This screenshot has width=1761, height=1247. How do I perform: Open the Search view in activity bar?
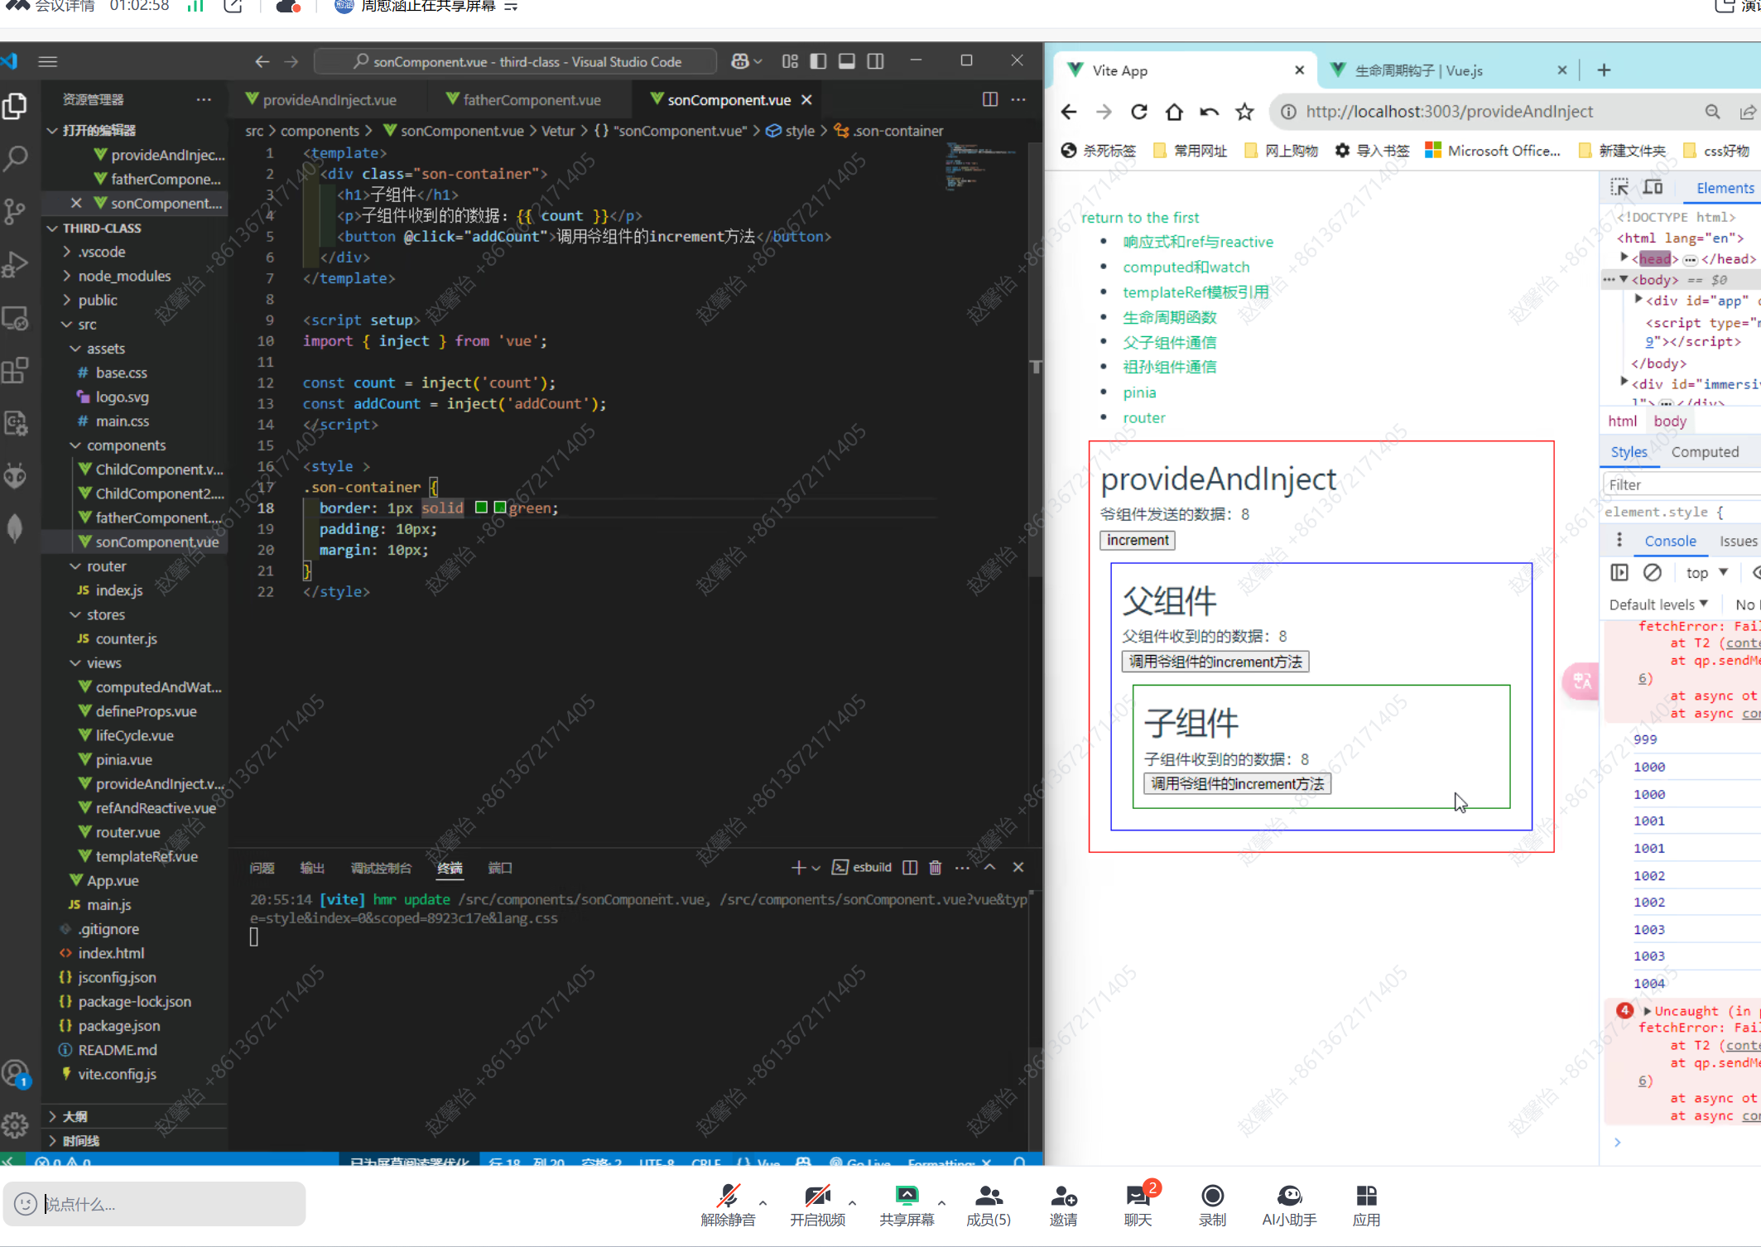16,158
